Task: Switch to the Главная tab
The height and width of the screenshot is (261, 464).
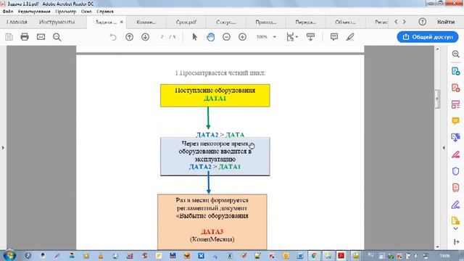Action: pyautogui.click(x=17, y=22)
